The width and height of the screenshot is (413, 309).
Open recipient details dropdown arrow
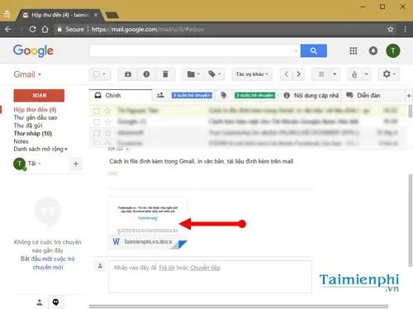tap(127, 150)
